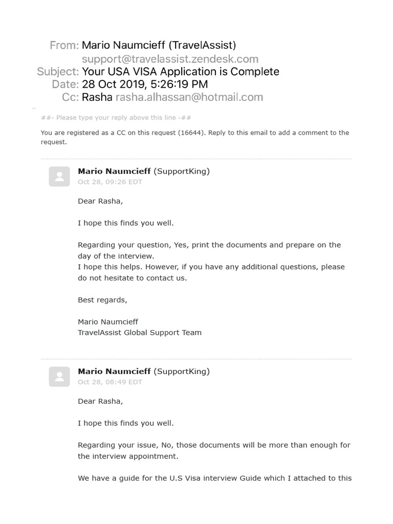Select sender name Mario Naumcieff (TravelAssist) in header

point(159,46)
